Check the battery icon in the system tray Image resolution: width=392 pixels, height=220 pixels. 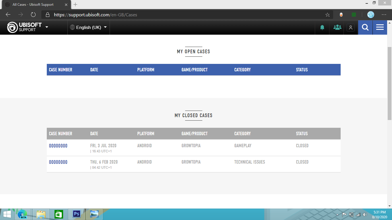point(351,215)
